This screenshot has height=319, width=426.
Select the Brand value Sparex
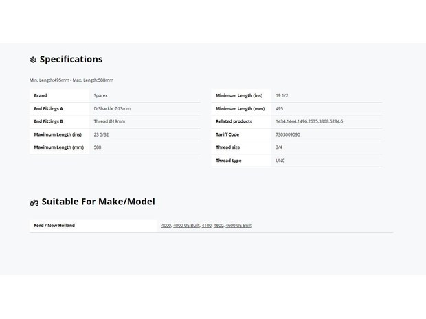pyautogui.click(x=100, y=95)
